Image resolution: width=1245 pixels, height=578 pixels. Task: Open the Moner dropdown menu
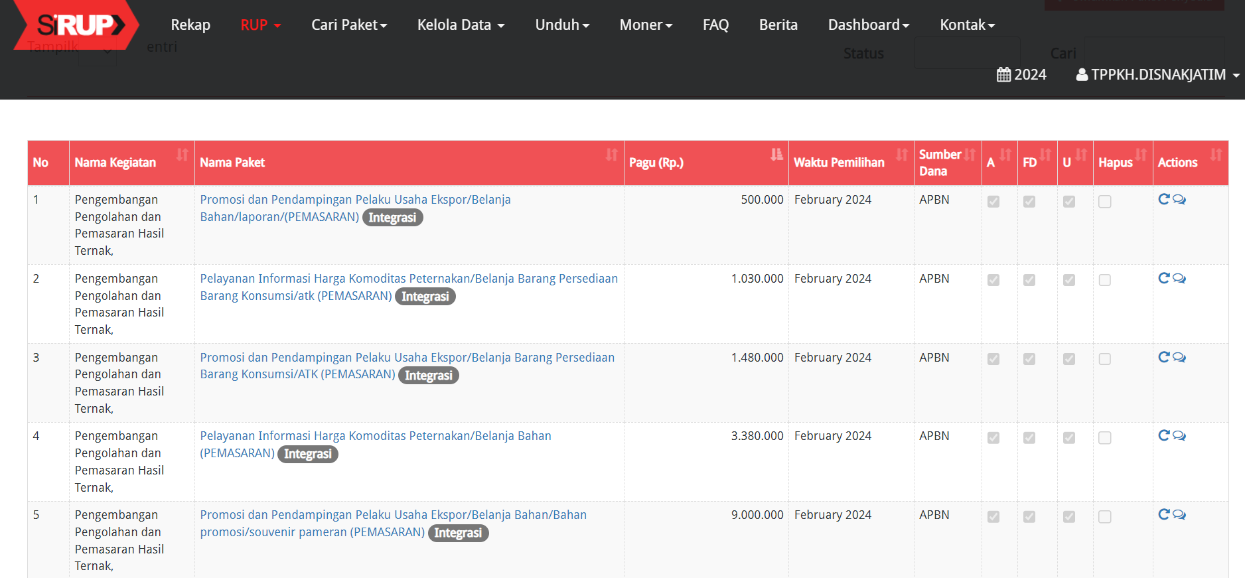(x=646, y=25)
